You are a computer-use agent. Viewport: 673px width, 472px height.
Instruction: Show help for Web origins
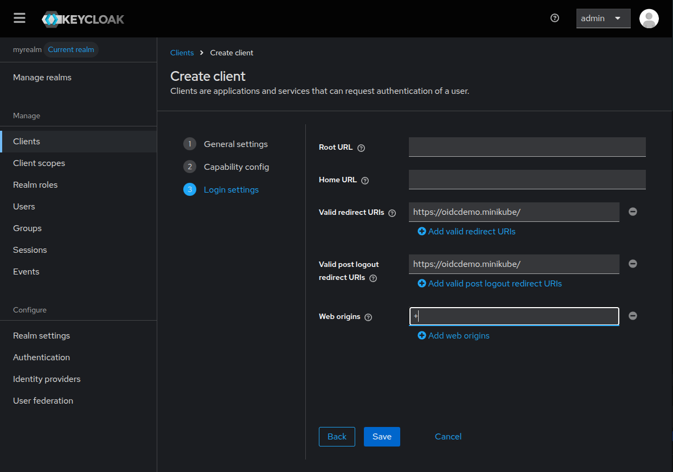(368, 317)
